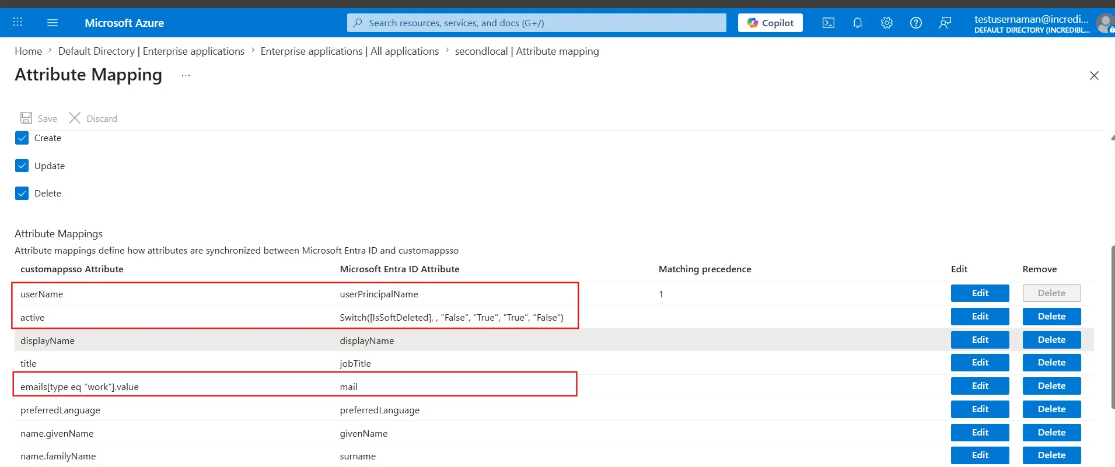1115x467 pixels.
Task: Open Default Directory | Enterprise applications breadcrumb
Action: click(151, 51)
